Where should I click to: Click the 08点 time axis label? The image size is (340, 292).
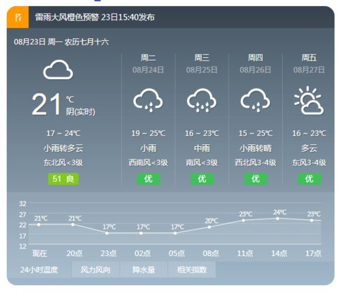click(x=211, y=253)
